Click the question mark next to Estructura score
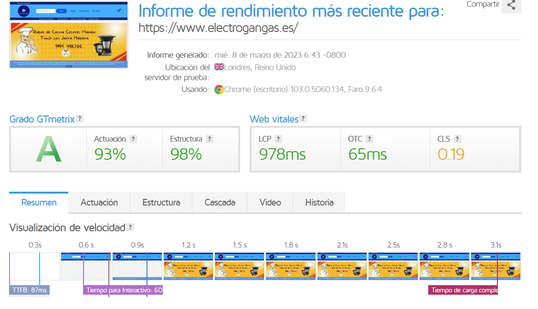This screenshot has width=538, height=309. coord(209,139)
